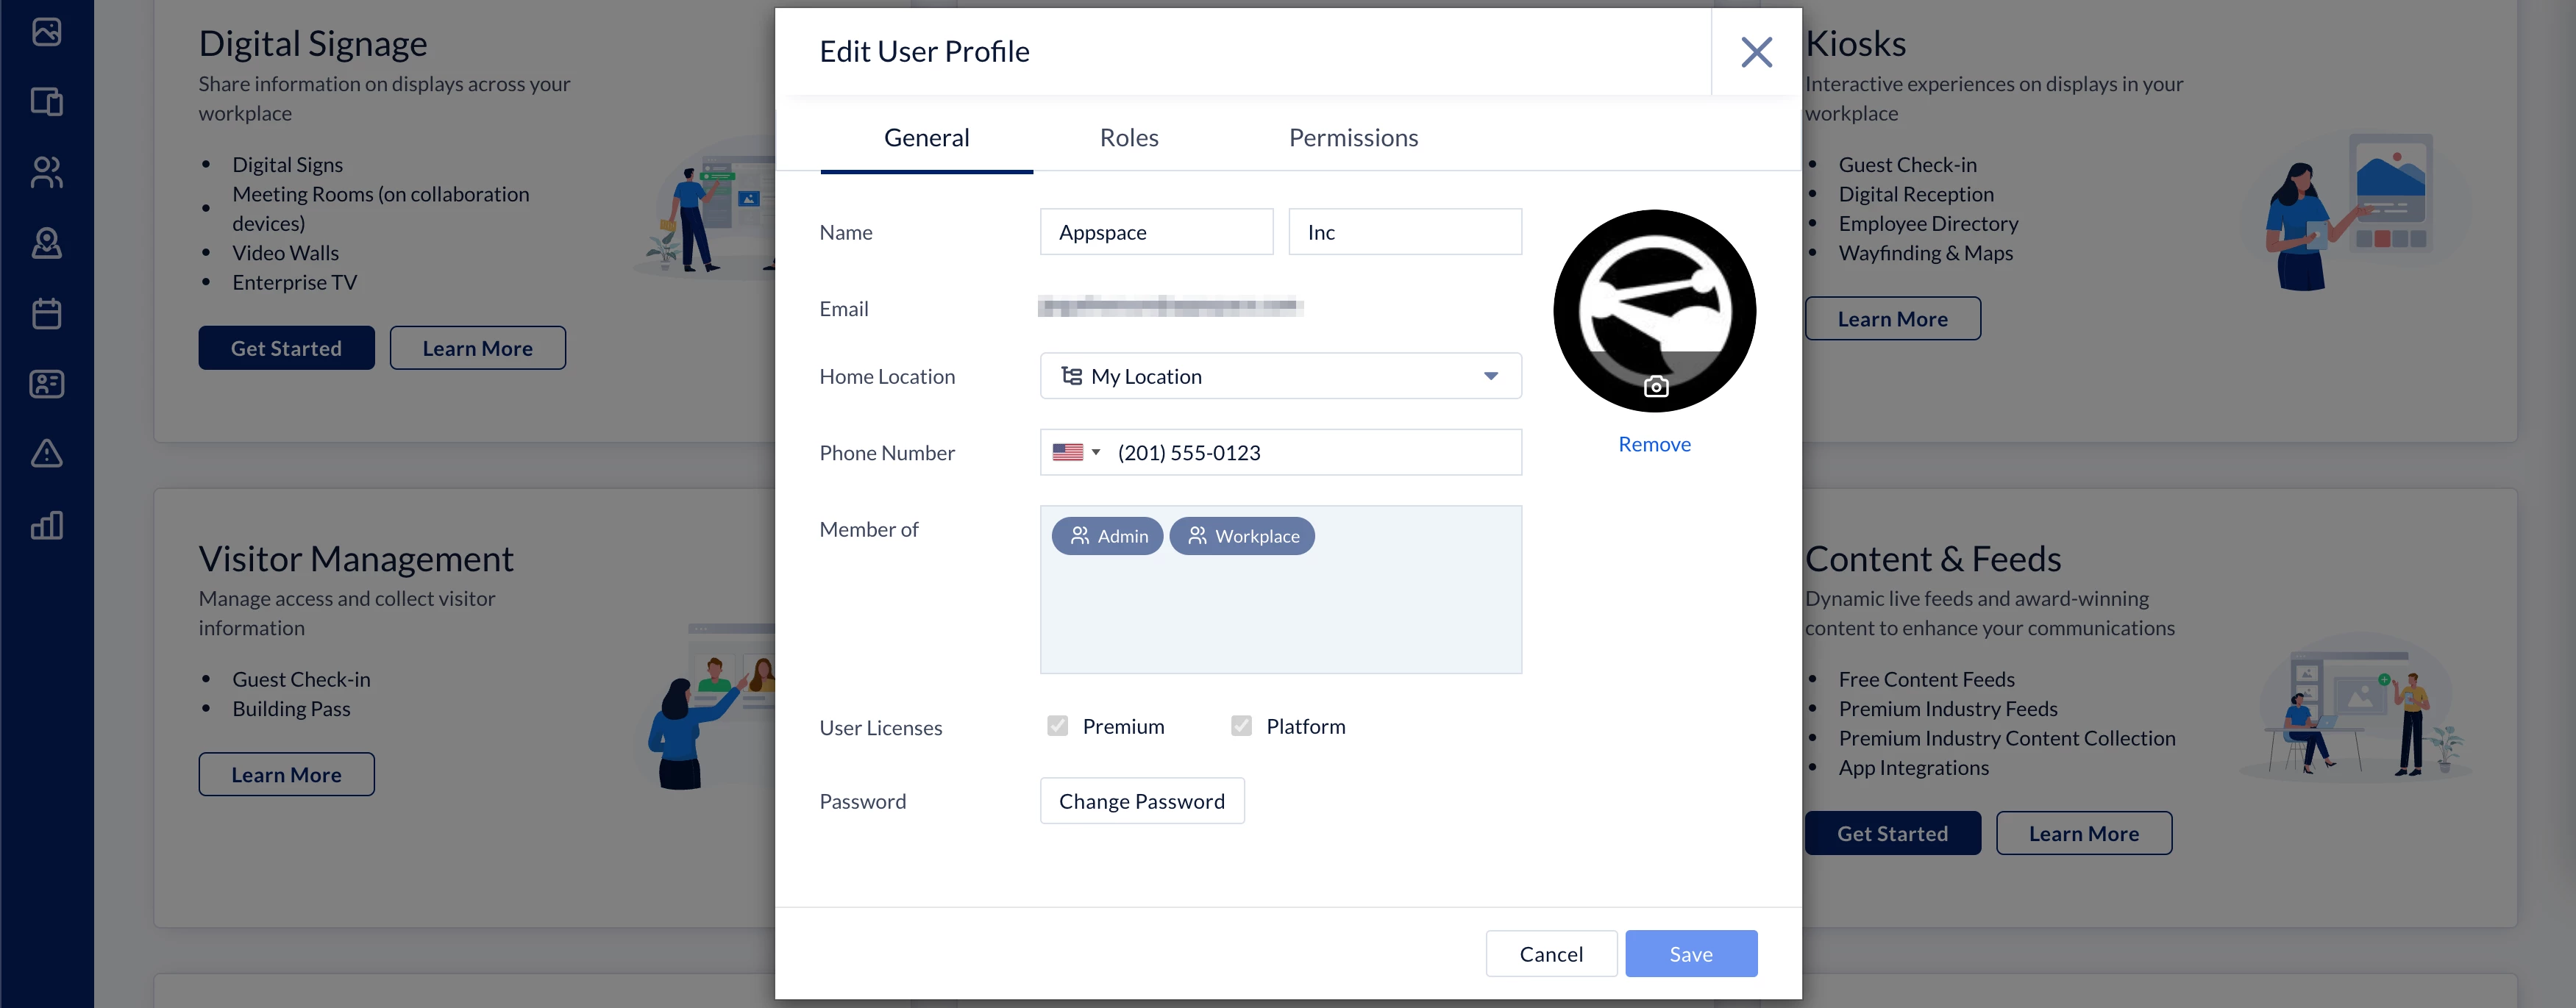Click the Workplace group tag
The height and width of the screenshot is (1008, 2576).
point(1242,536)
